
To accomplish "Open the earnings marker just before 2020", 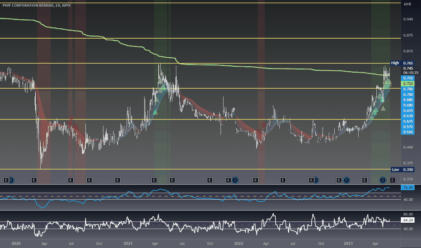I will (x=6, y=180).
